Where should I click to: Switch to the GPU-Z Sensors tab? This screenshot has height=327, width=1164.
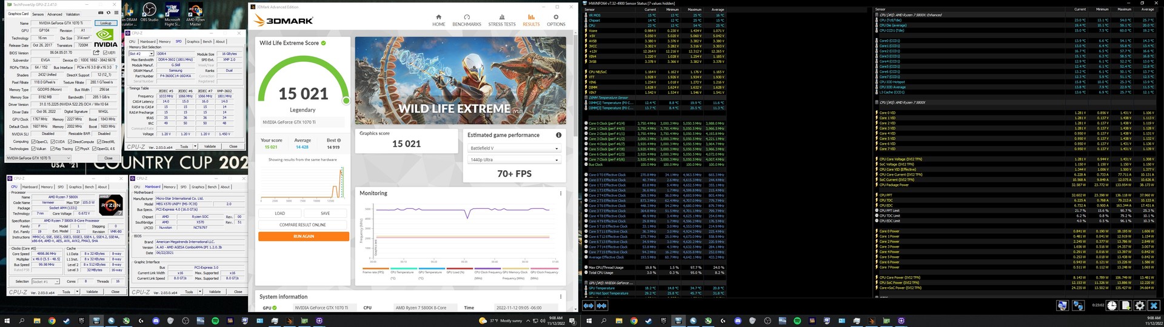38,14
